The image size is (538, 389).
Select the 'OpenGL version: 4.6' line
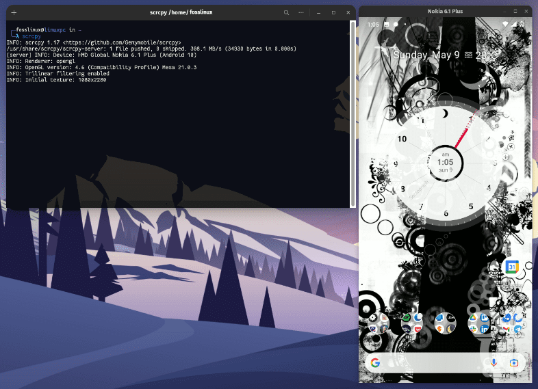pos(101,68)
